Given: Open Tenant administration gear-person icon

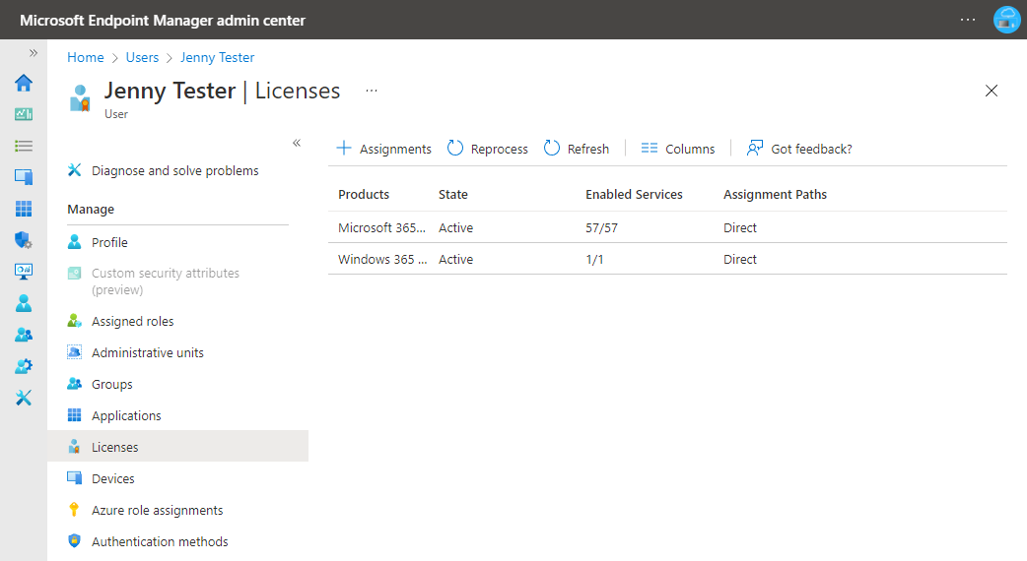Looking at the screenshot, I should [x=24, y=366].
